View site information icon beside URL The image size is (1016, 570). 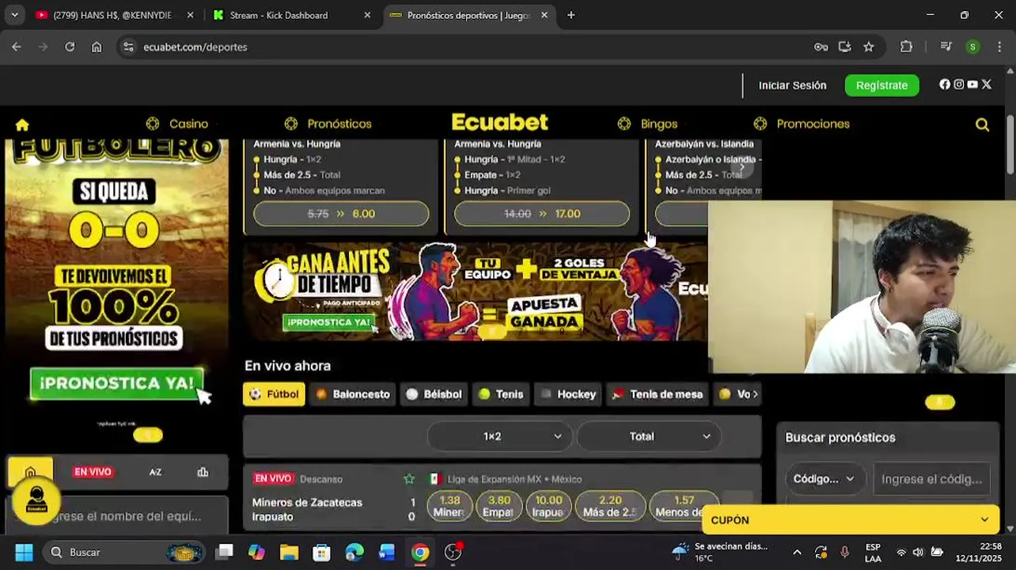pyautogui.click(x=129, y=47)
